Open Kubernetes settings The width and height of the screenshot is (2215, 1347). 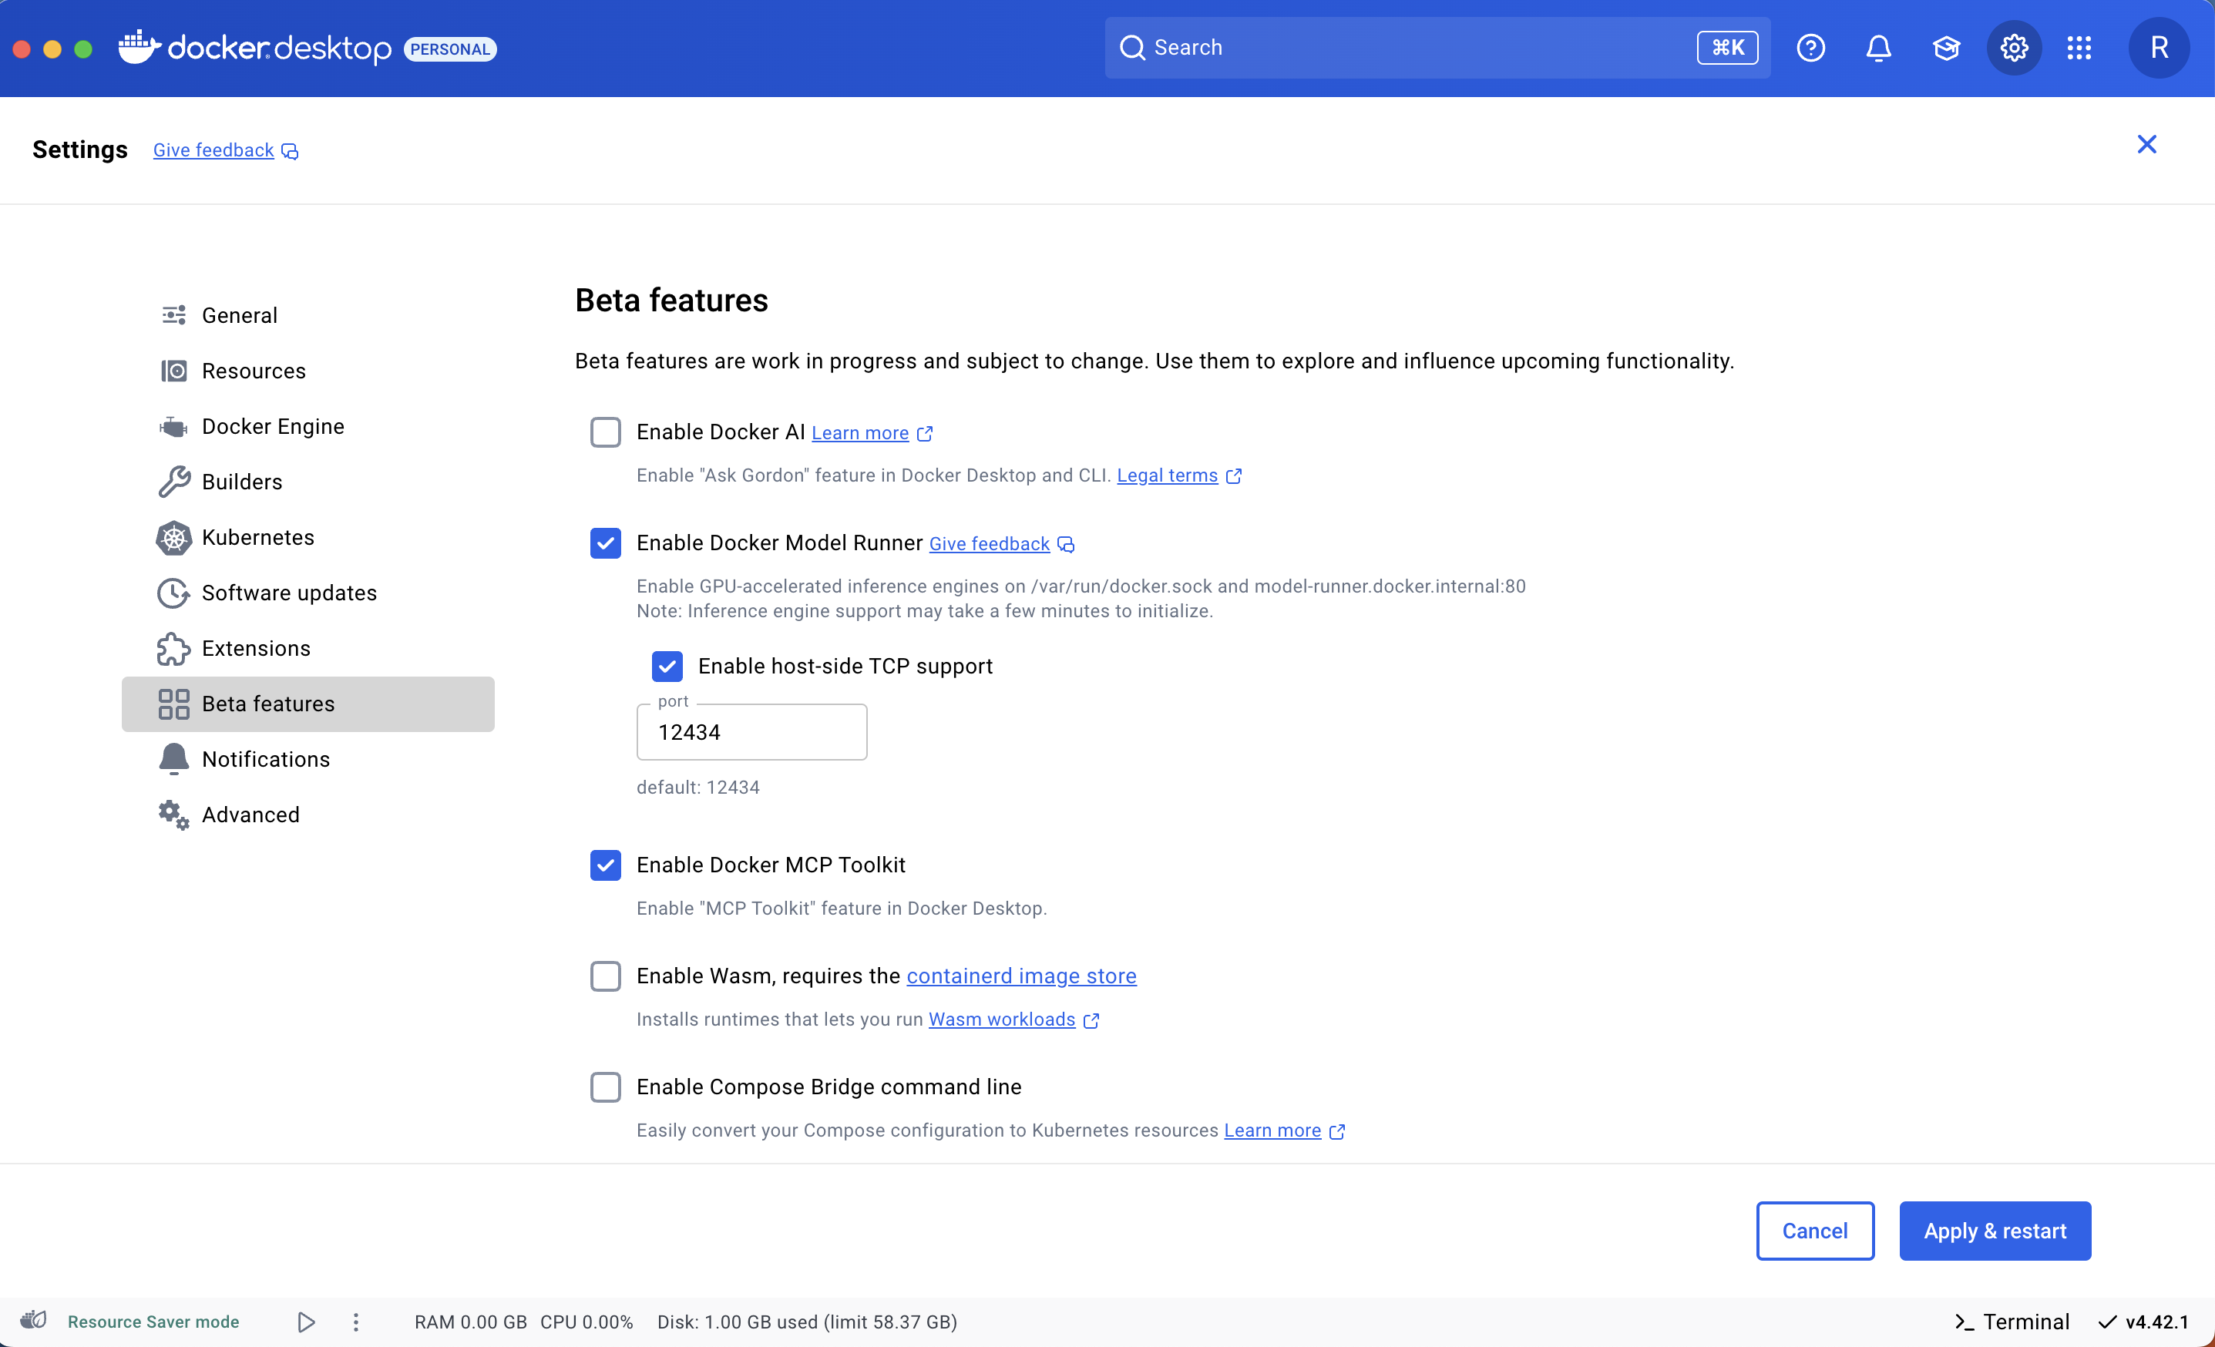point(308,537)
